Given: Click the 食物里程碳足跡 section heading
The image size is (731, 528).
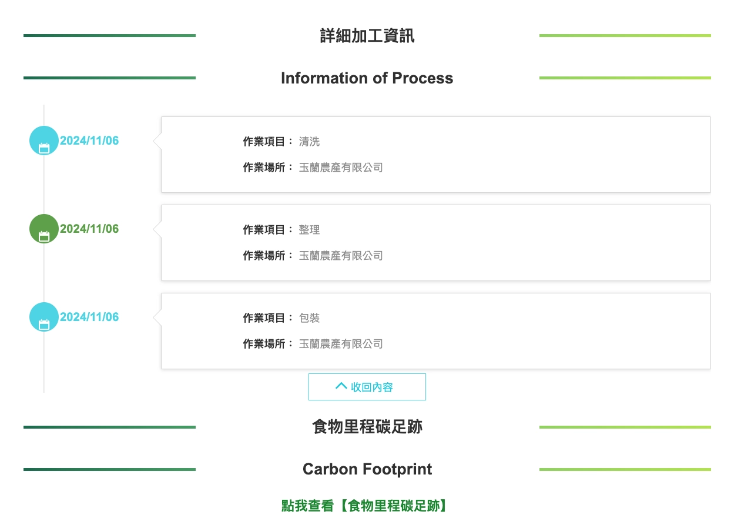Looking at the screenshot, I should (367, 427).
